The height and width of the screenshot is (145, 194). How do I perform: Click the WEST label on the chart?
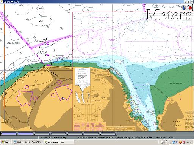tap(96, 91)
